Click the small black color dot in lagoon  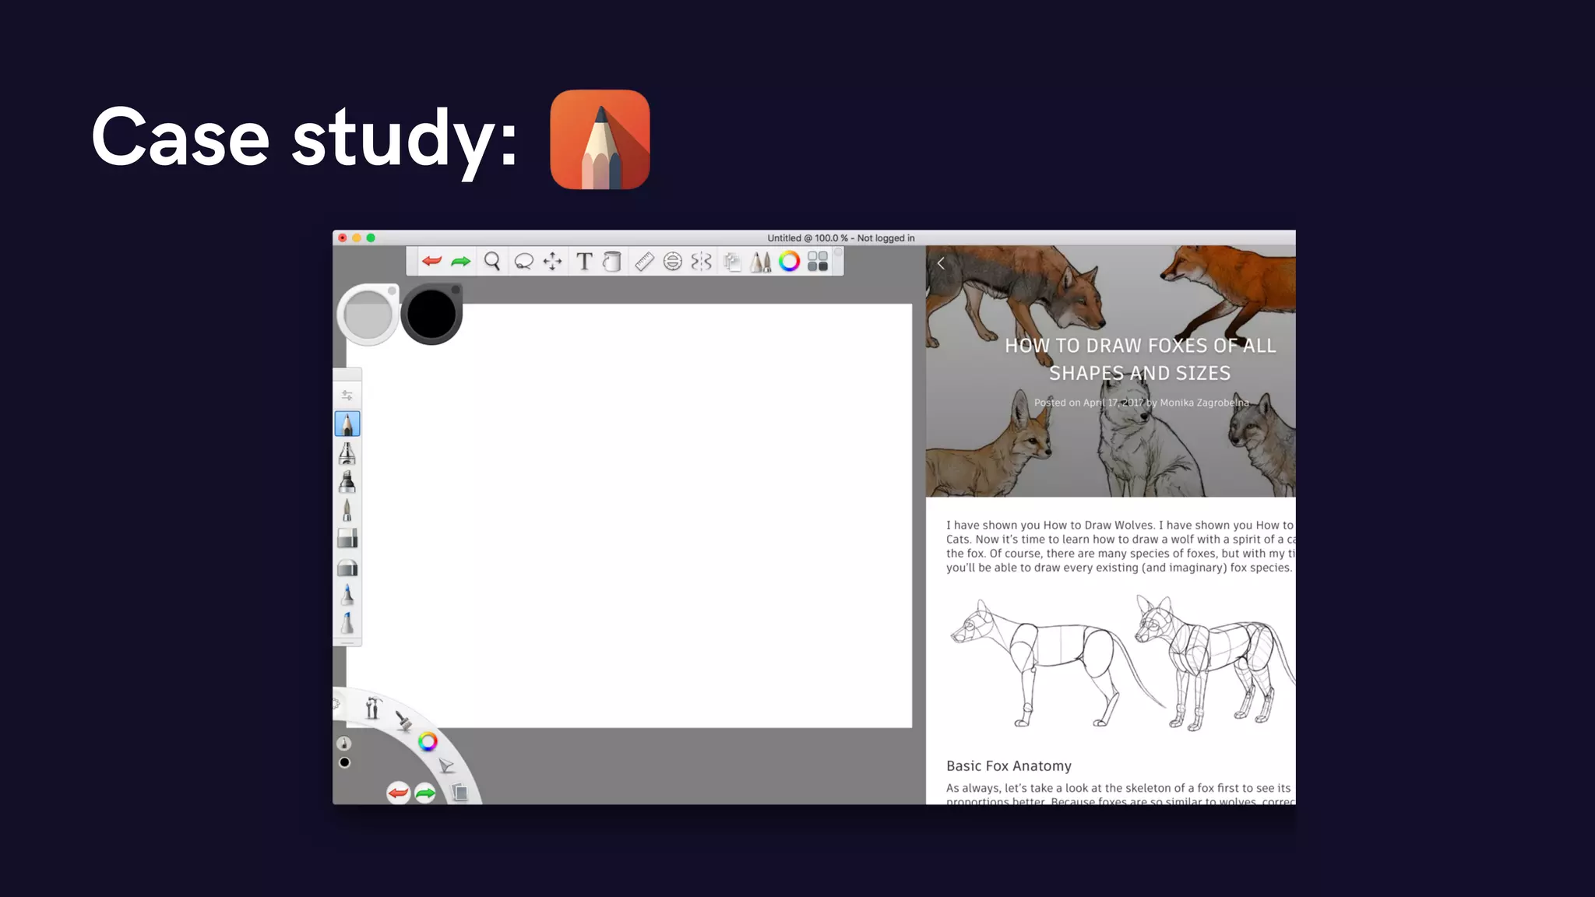pos(344,763)
